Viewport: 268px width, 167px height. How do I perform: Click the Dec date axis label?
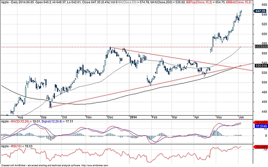[110, 117]
